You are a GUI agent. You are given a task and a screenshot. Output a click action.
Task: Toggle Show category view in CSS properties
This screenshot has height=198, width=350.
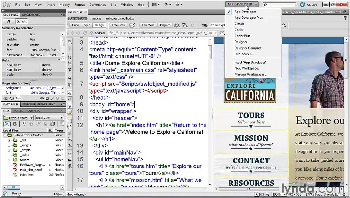[x=5, y=98]
